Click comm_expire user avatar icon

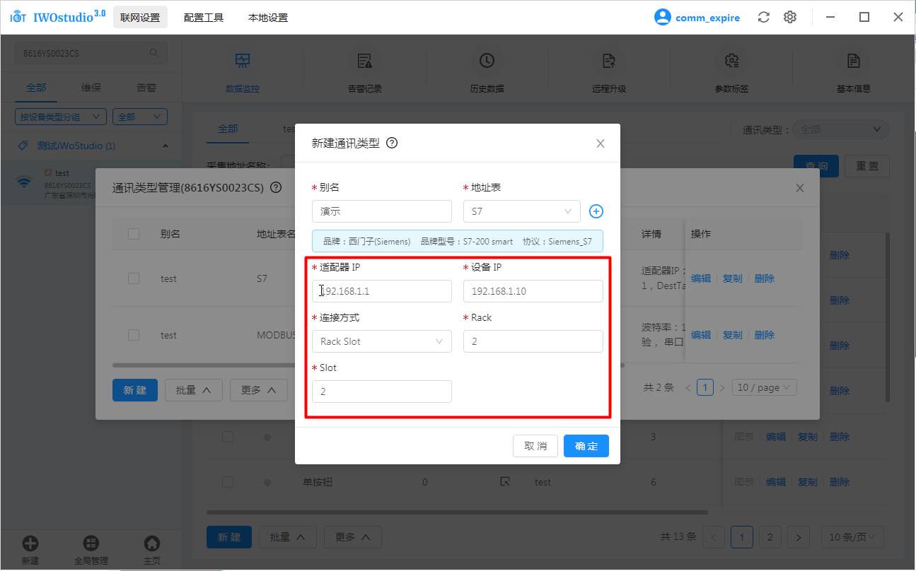(662, 18)
